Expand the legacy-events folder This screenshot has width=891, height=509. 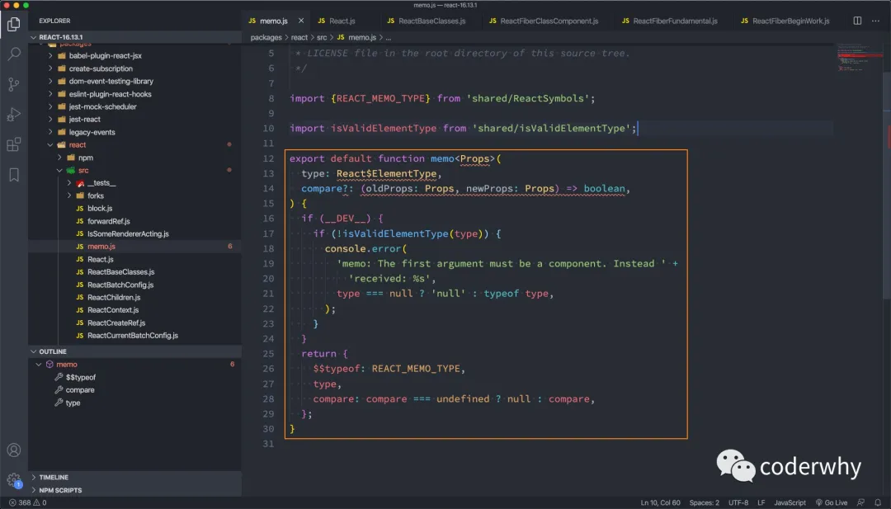134,132
